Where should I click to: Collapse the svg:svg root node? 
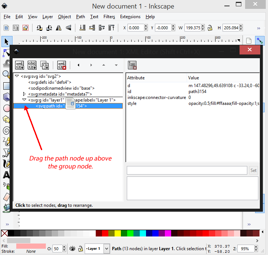coord(17,76)
